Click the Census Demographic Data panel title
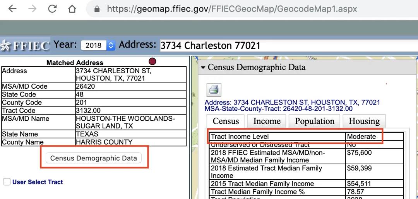The image size is (418, 199). point(257,67)
